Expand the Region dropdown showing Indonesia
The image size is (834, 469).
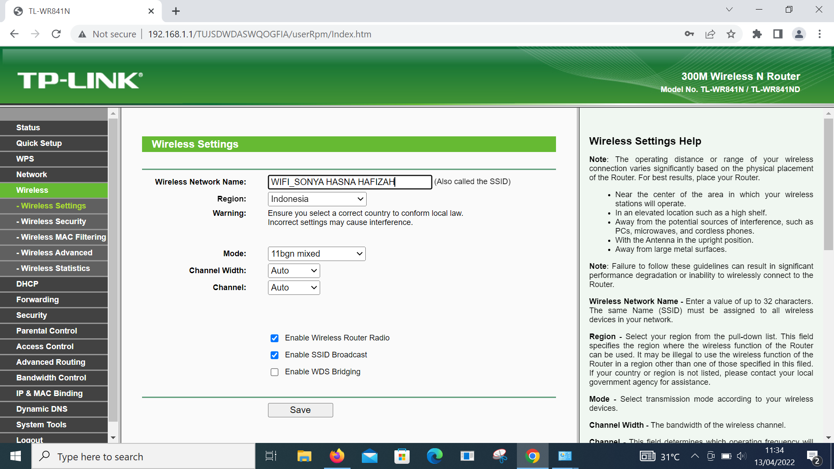pyautogui.click(x=317, y=199)
